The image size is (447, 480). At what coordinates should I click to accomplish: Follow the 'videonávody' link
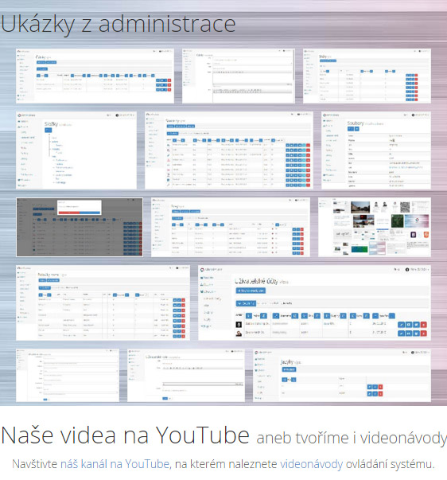(312, 464)
